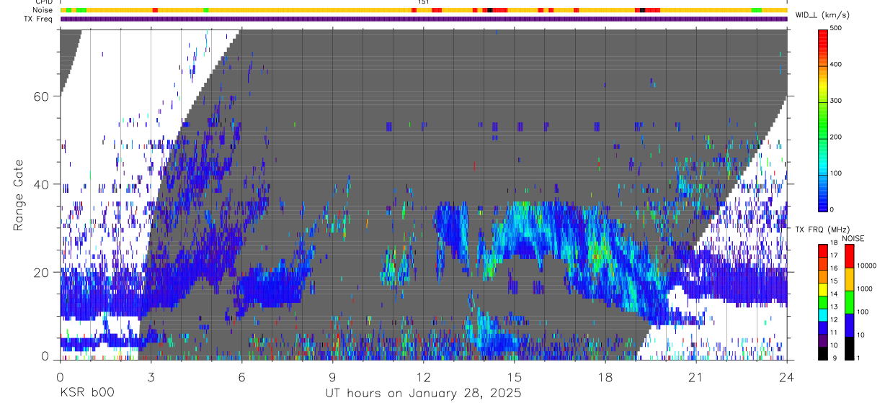Click the 200 label on width colorbar
This screenshot has height=408, width=885.
(x=836, y=137)
